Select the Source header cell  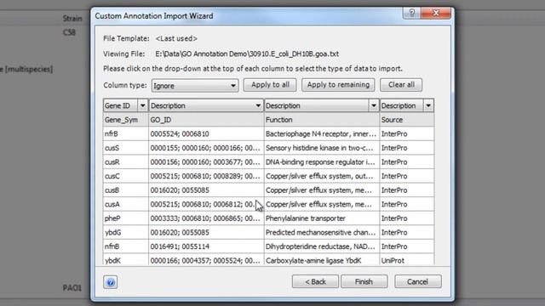tap(407, 120)
